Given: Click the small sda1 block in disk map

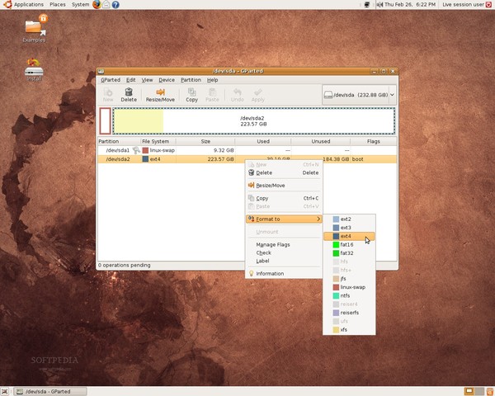Looking at the screenshot, I should coord(106,121).
